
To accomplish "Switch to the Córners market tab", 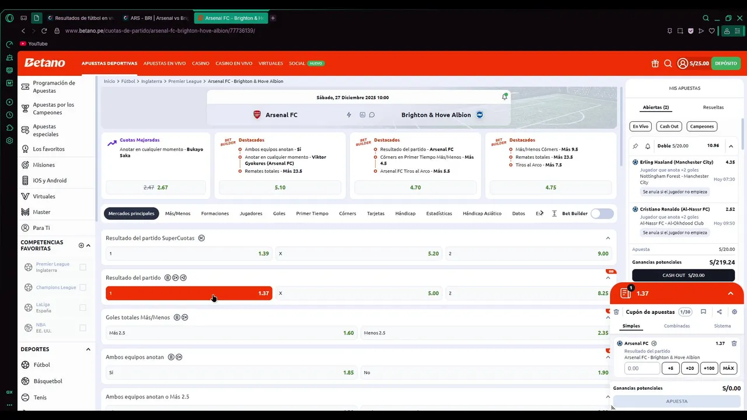I will pos(347,213).
